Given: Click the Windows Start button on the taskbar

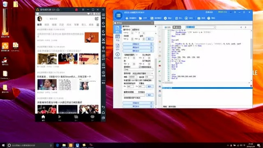Looking at the screenshot, I should point(3,145).
